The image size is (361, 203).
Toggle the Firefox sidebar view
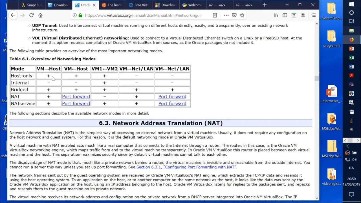point(285,15)
